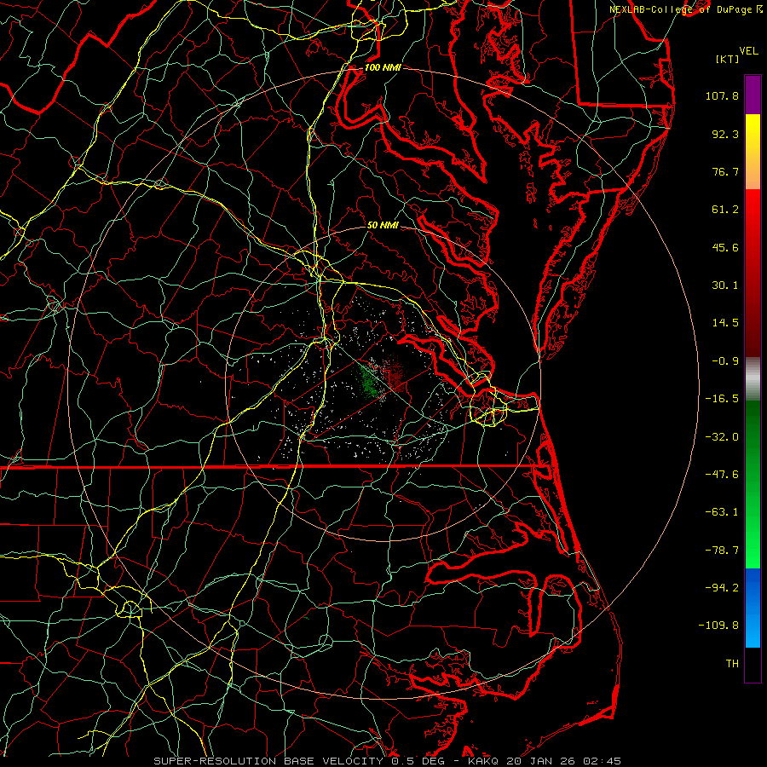Select the -78.7 scale value
Viewport: 767px width, 767px height.
[x=722, y=551]
